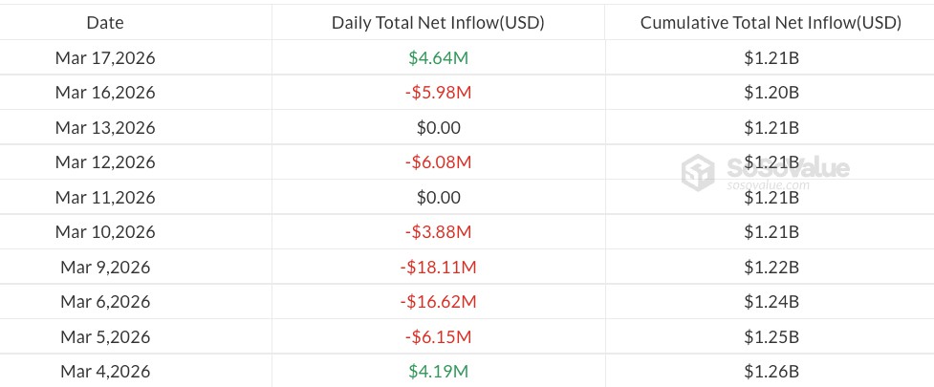The width and height of the screenshot is (934, 387).
Task: Click the SoSoValue cube logo watermark
Action: 698,173
